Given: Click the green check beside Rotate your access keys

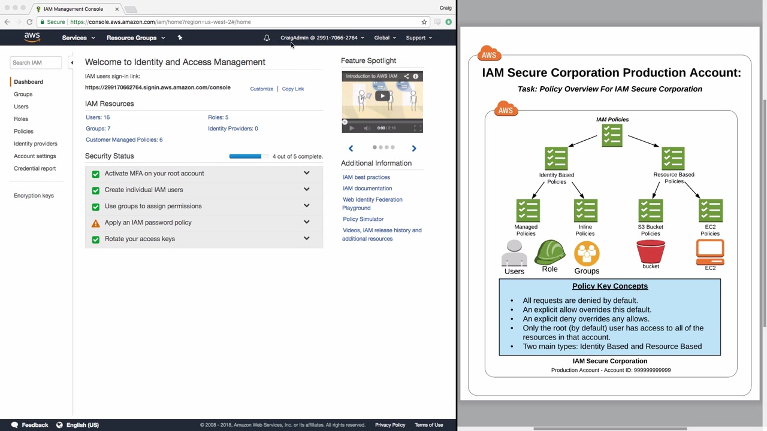Looking at the screenshot, I should coord(96,239).
